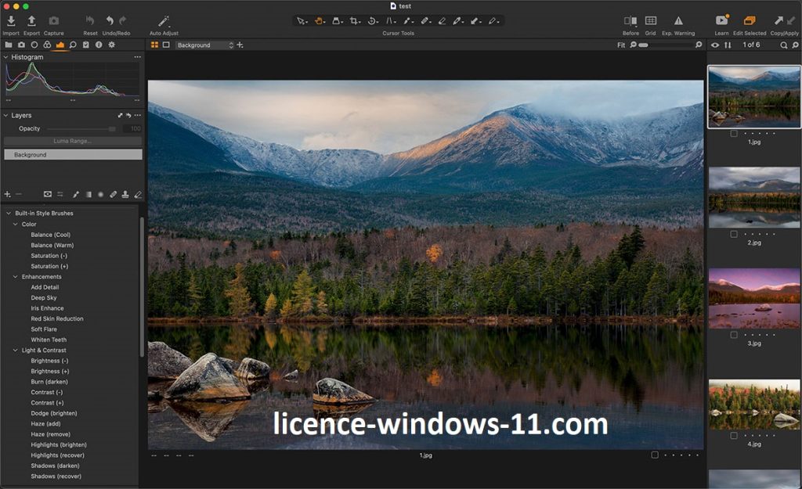Click the Export icon in the toolbar
The height and width of the screenshot is (489, 802).
click(x=31, y=21)
